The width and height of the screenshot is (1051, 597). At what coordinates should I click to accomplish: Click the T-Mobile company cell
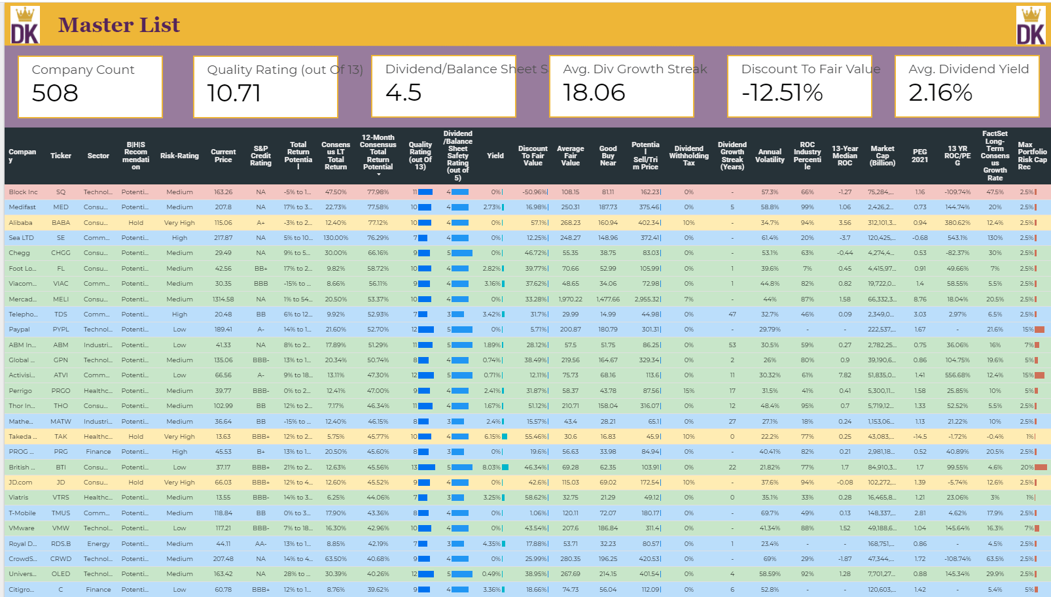coord(22,513)
